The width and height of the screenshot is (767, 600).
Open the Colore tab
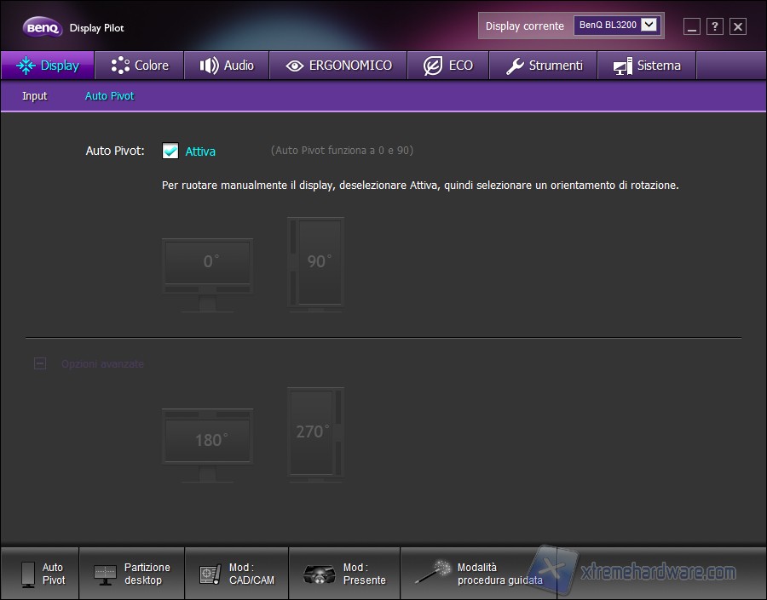pyautogui.click(x=140, y=66)
